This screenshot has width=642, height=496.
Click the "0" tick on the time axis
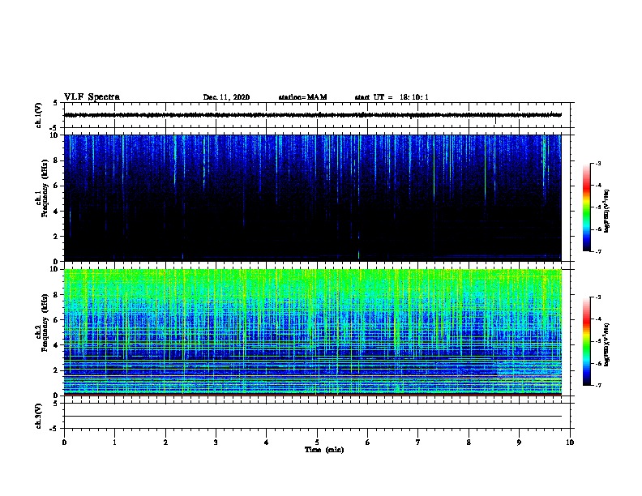point(64,442)
